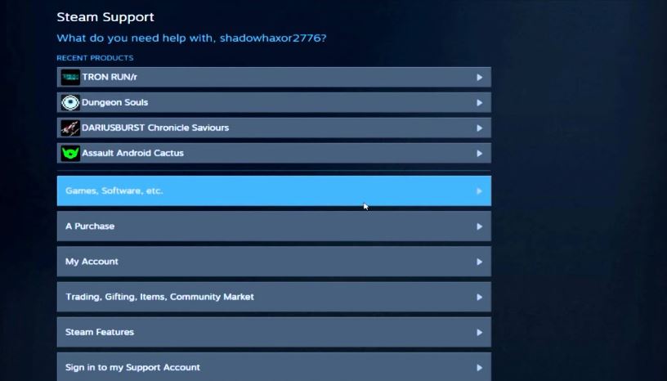
Task: Click the Steam Support page heading
Action: 105,17
